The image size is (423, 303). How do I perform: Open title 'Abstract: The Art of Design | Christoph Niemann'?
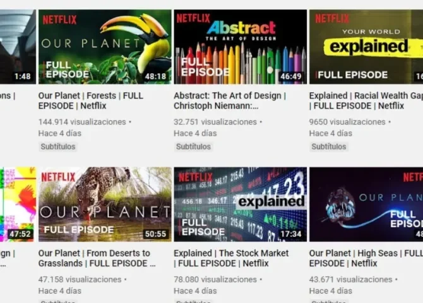click(230, 100)
